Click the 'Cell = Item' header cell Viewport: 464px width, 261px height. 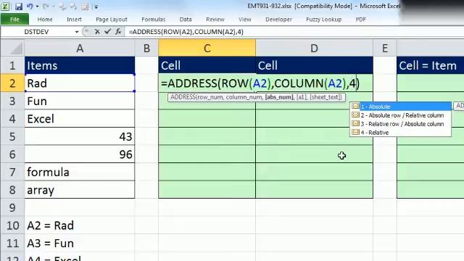[x=430, y=65]
